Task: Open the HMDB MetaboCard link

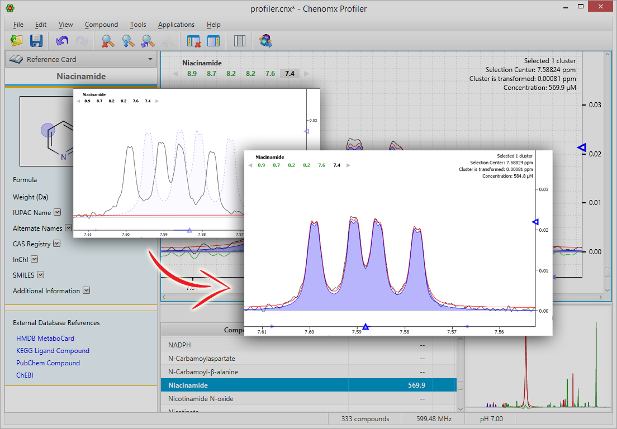Action: click(45, 338)
